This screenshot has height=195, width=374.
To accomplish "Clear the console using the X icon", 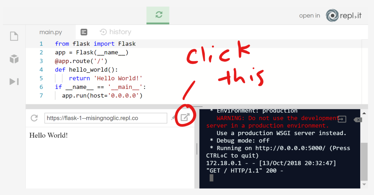I will [x=358, y=120].
